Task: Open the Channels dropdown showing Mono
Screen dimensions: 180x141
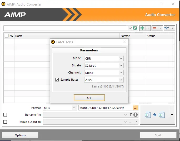Action: [x=104, y=72]
